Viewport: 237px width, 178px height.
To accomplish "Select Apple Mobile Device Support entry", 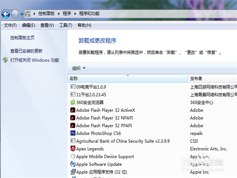I will [x=105, y=157].
